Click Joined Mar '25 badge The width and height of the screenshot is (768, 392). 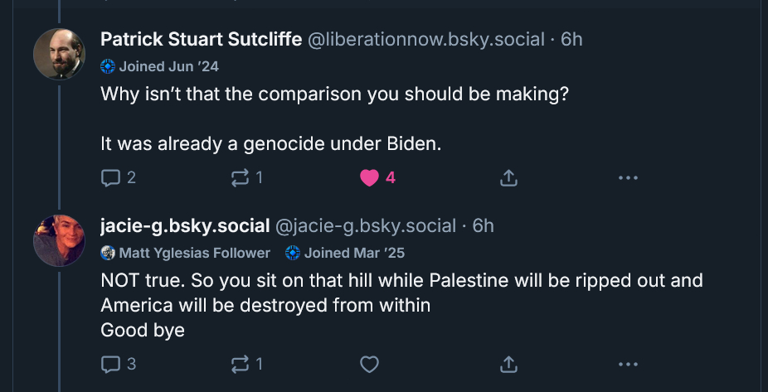tap(345, 253)
